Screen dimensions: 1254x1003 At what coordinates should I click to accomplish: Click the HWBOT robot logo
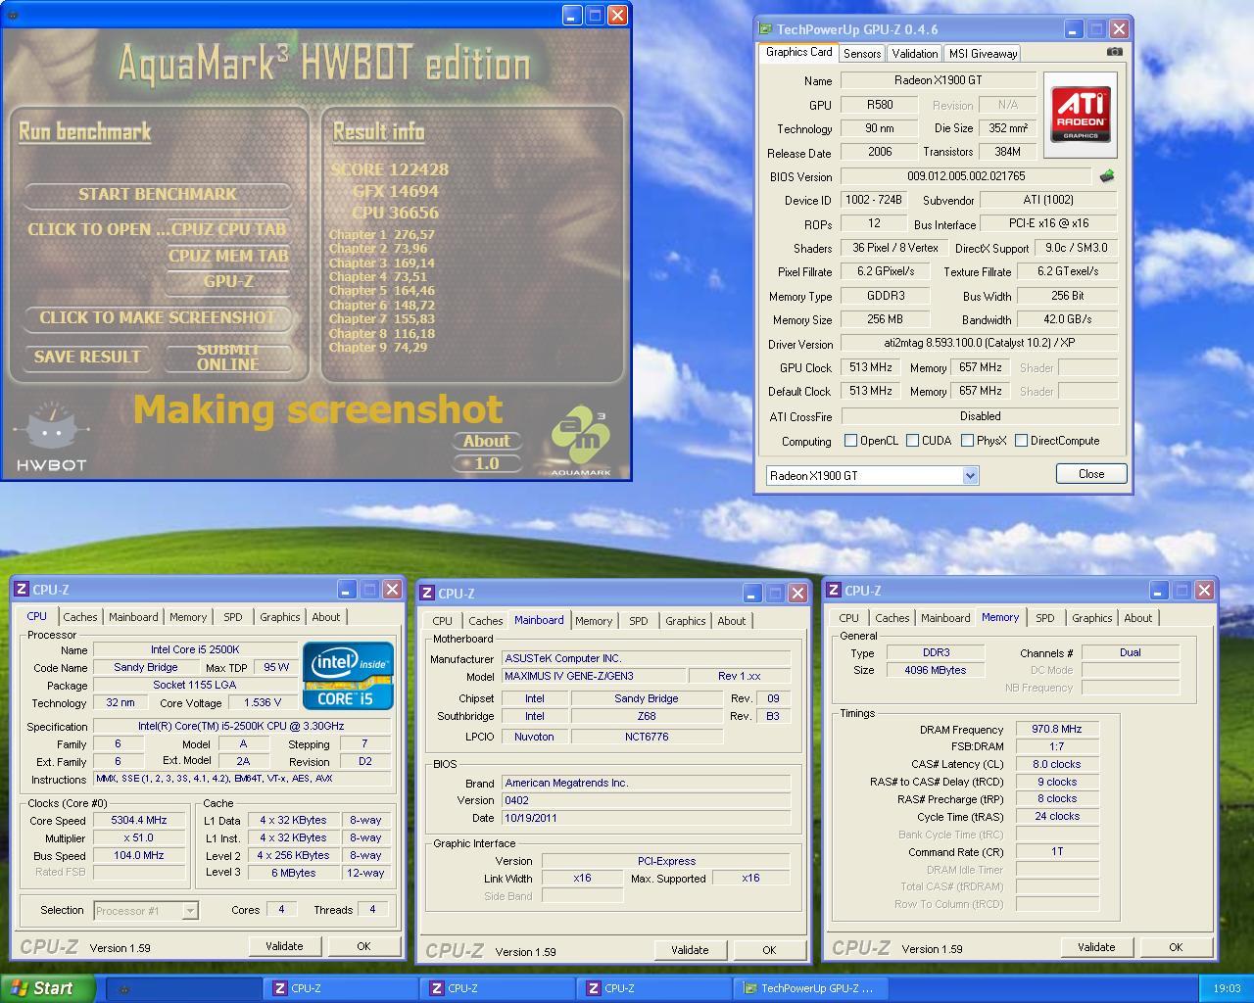(51, 437)
